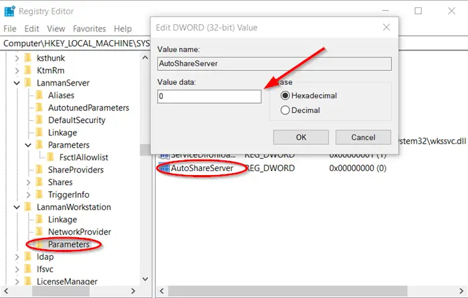Confirm the DWORD edit with OK
This screenshot has width=468, height=298.
click(301, 137)
